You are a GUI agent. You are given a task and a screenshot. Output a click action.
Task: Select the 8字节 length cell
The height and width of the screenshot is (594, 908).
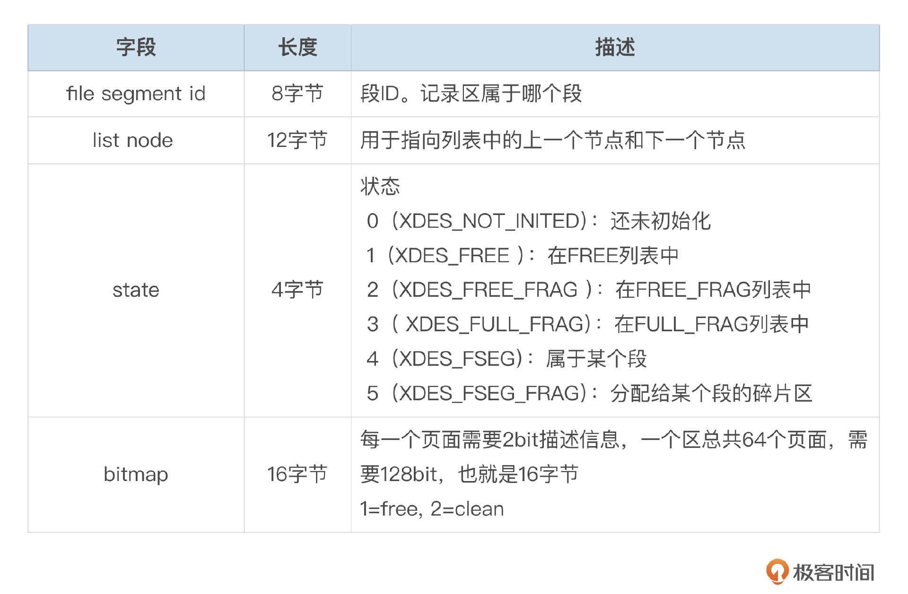click(297, 94)
